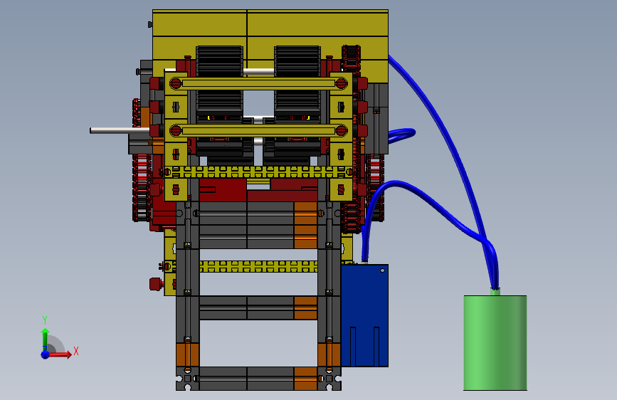Select the green cylinder tank in the model
This screenshot has width=617, height=400.
click(495, 342)
